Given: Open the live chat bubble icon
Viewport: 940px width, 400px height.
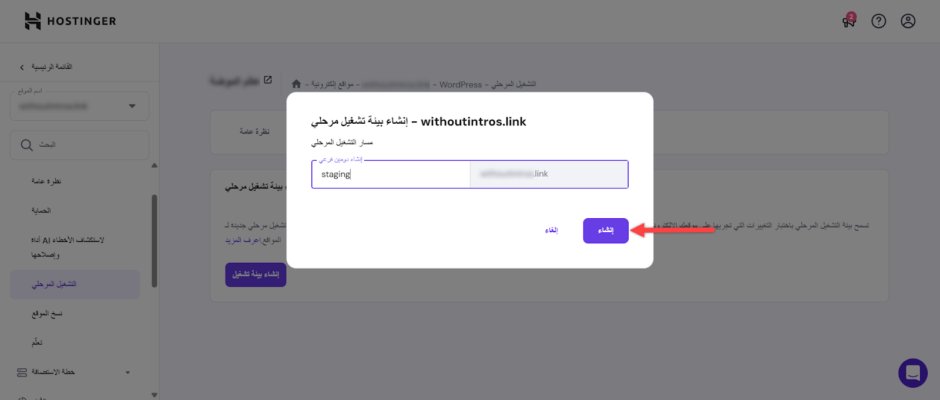Looking at the screenshot, I should point(912,372).
